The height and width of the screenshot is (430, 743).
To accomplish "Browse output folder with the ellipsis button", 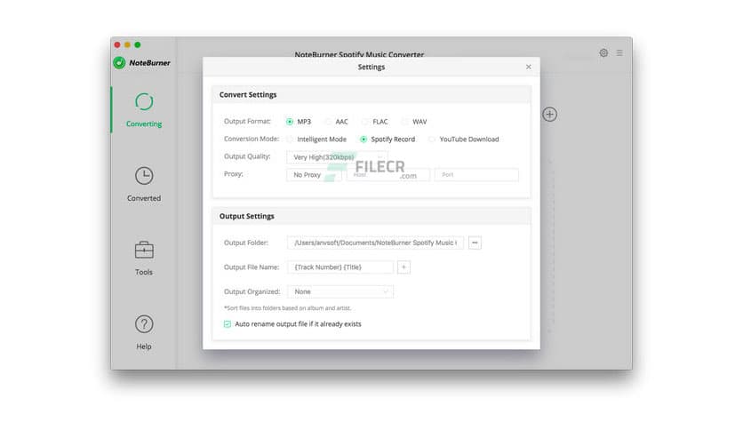I will tap(475, 243).
